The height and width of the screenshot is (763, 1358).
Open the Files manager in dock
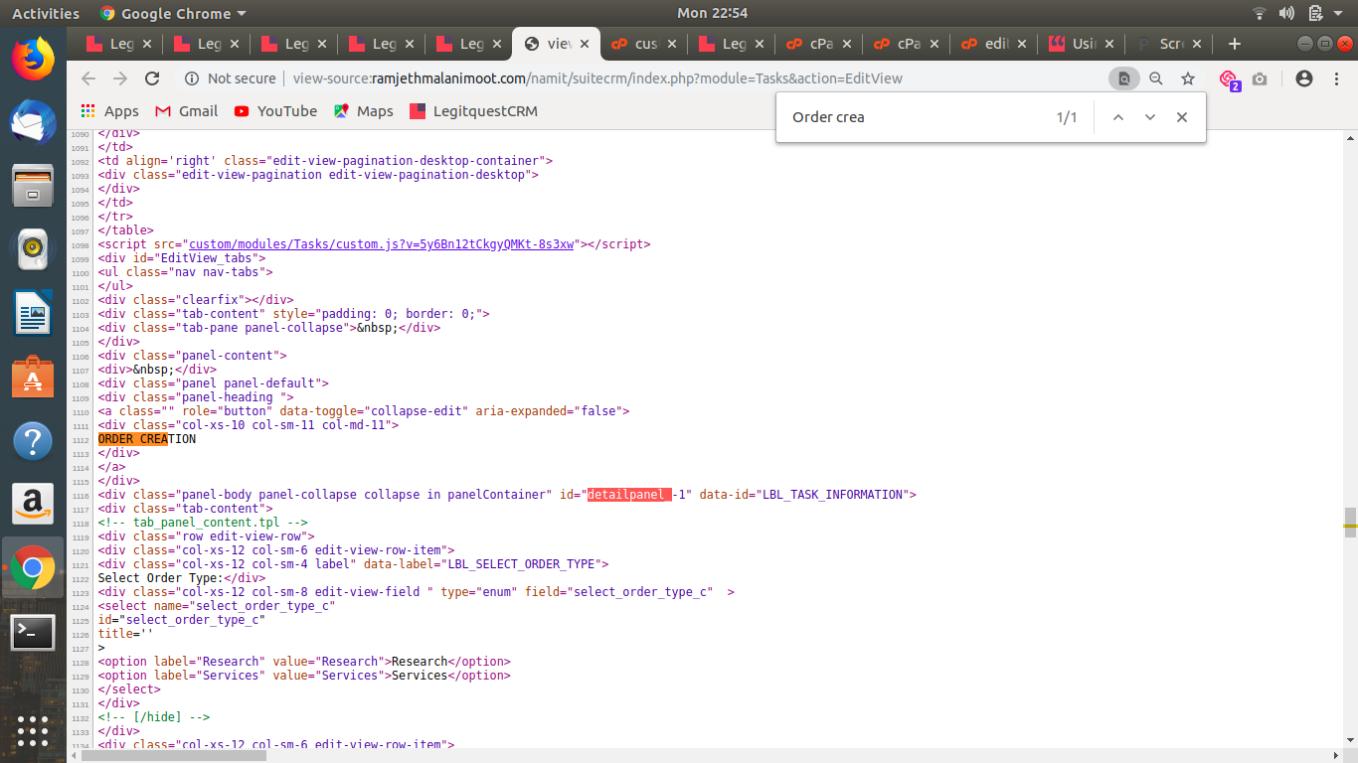(x=33, y=186)
